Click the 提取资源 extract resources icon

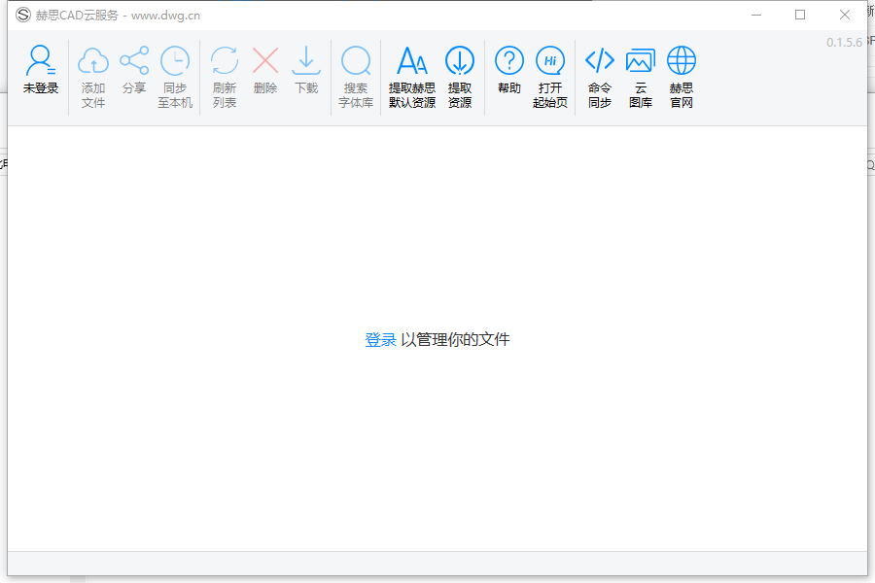pos(460,62)
